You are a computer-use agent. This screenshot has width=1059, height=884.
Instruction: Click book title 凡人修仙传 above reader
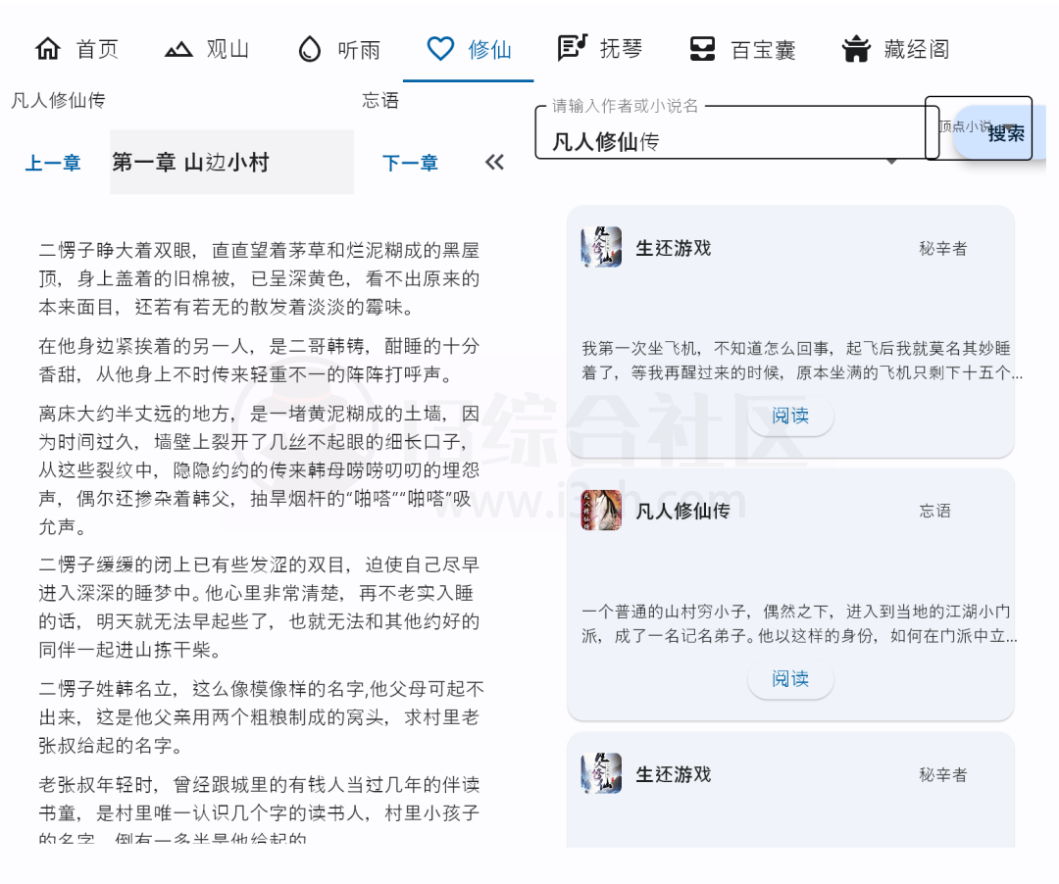[58, 101]
